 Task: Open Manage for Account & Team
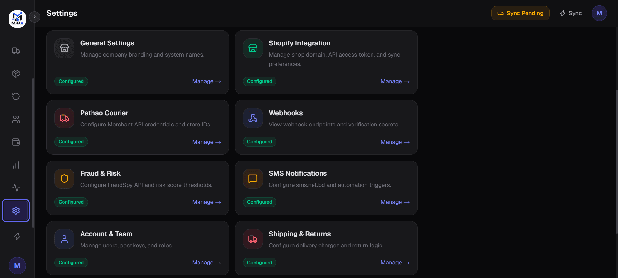click(207, 263)
